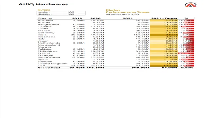Click the Portugal row label
212x119 pixels.
pos(45,55)
